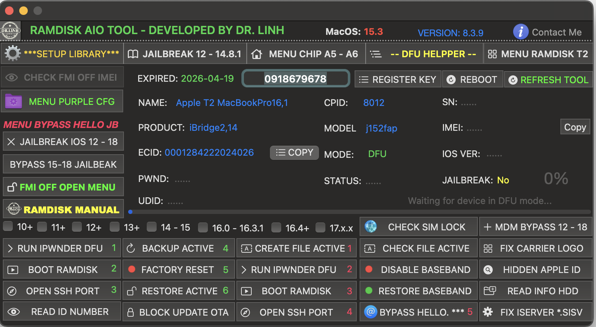The width and height of the screenshot is (596, 327).
Task: Click RUN IPWNDER DFU 2 button
Action: 297,269
